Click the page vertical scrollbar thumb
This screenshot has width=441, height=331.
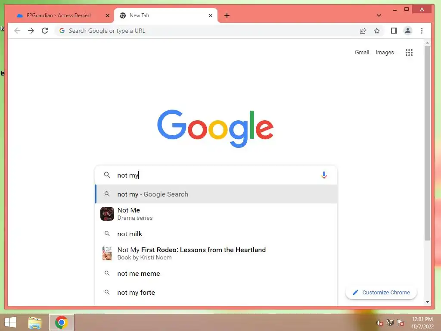tap(427, 144)
